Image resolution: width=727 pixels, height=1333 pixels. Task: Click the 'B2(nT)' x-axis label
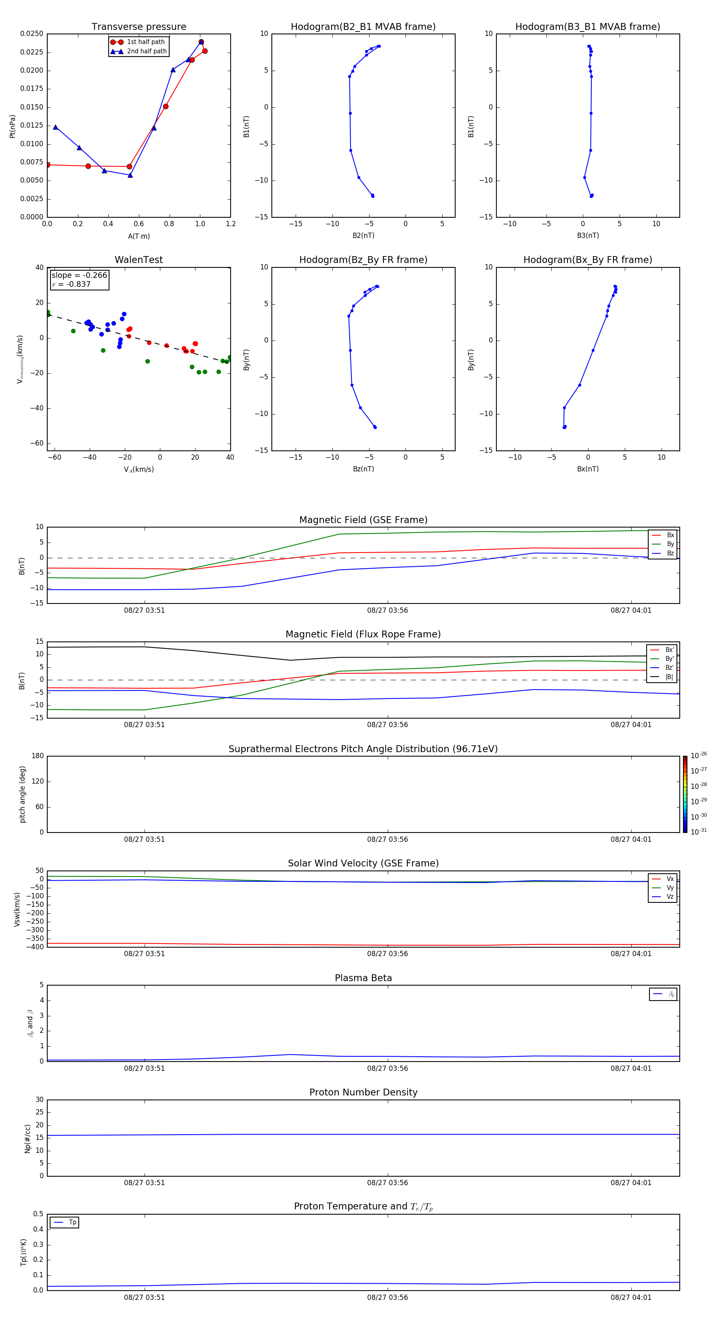(x=363, y=235)
